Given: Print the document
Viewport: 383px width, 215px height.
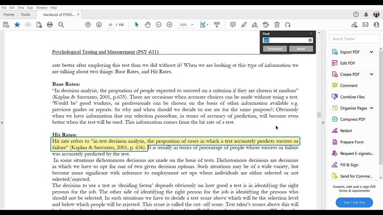Looking at the screenshot, I should (x=50, y=25).
